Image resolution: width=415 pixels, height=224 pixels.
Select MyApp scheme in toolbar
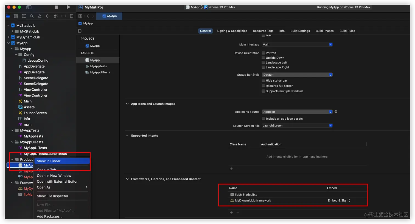[x=193, y=7]
